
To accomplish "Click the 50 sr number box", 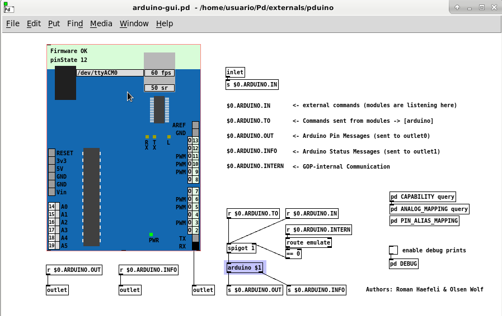I will (159, 88).
